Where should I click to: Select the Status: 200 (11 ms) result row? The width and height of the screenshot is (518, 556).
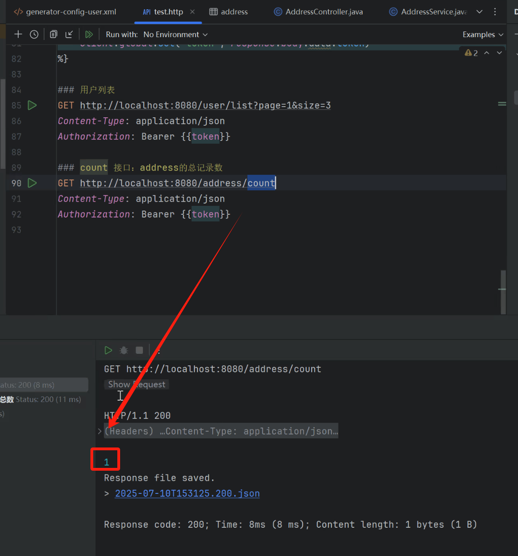click(44, 399)
